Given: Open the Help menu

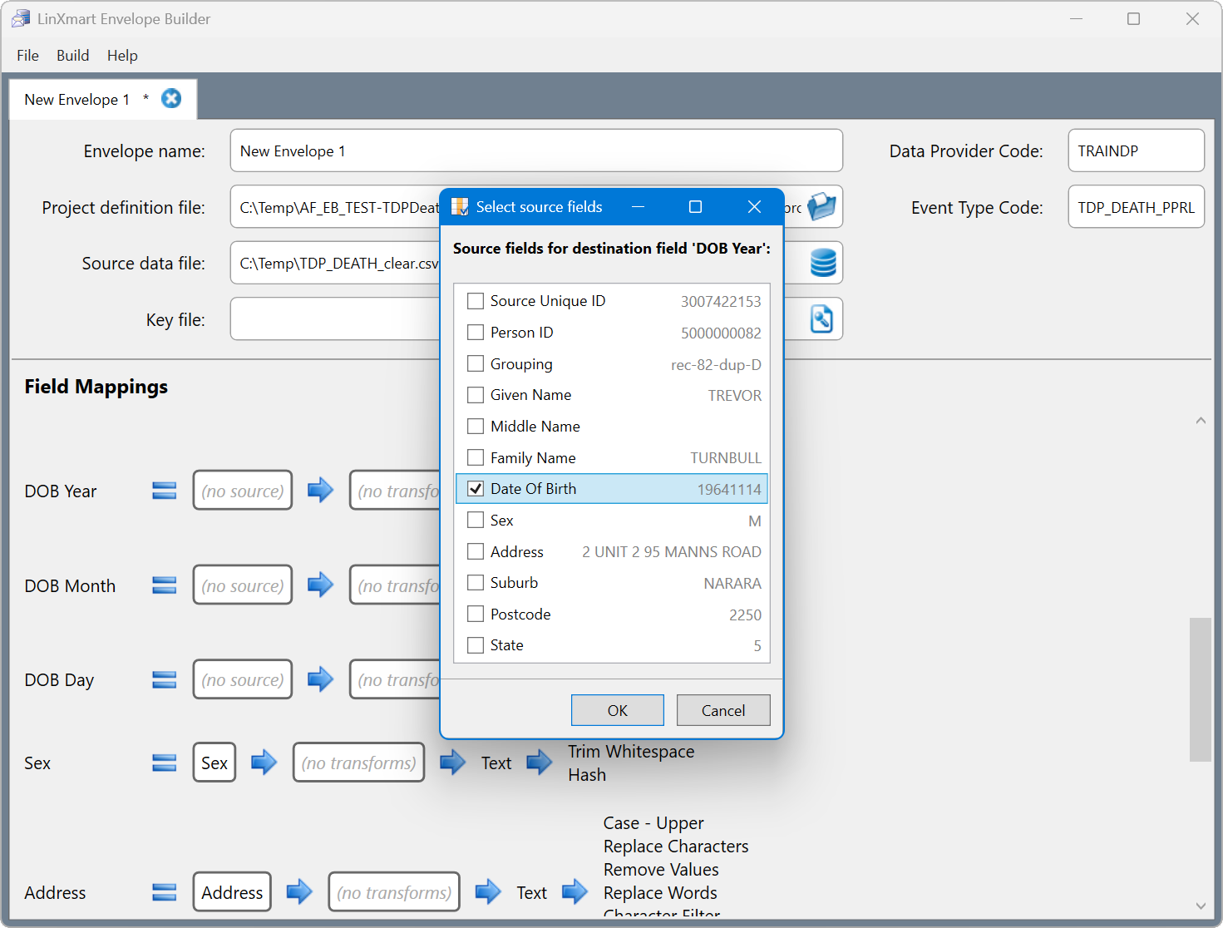Looking at the screenshot, I should (x=122, y=56).
